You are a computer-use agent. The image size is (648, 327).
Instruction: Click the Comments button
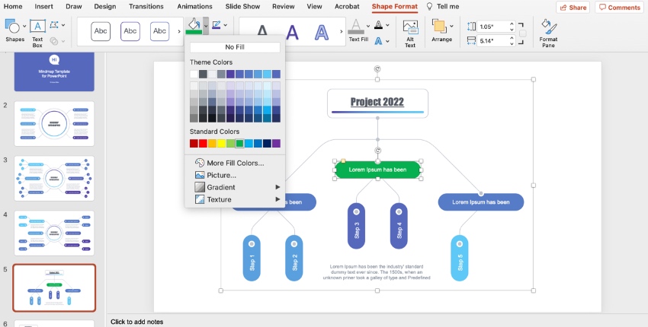620,7
